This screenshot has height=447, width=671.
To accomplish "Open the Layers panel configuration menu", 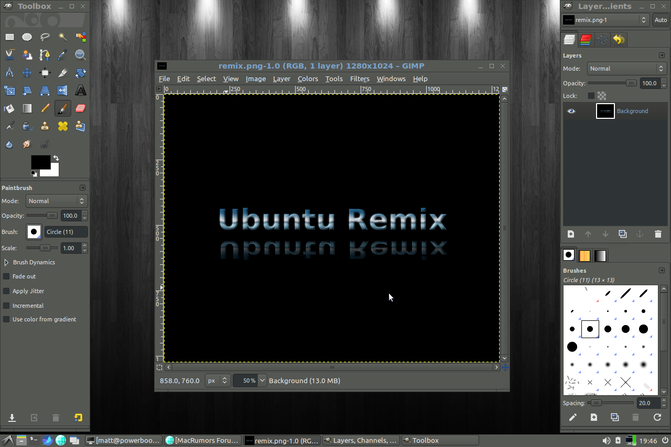I will (x=662, y=55).
